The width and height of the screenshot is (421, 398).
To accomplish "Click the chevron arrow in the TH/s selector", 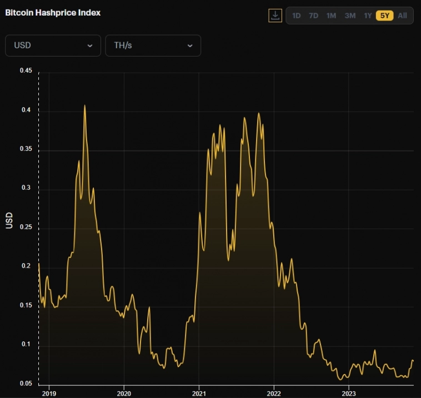I will tap(190, 46).
